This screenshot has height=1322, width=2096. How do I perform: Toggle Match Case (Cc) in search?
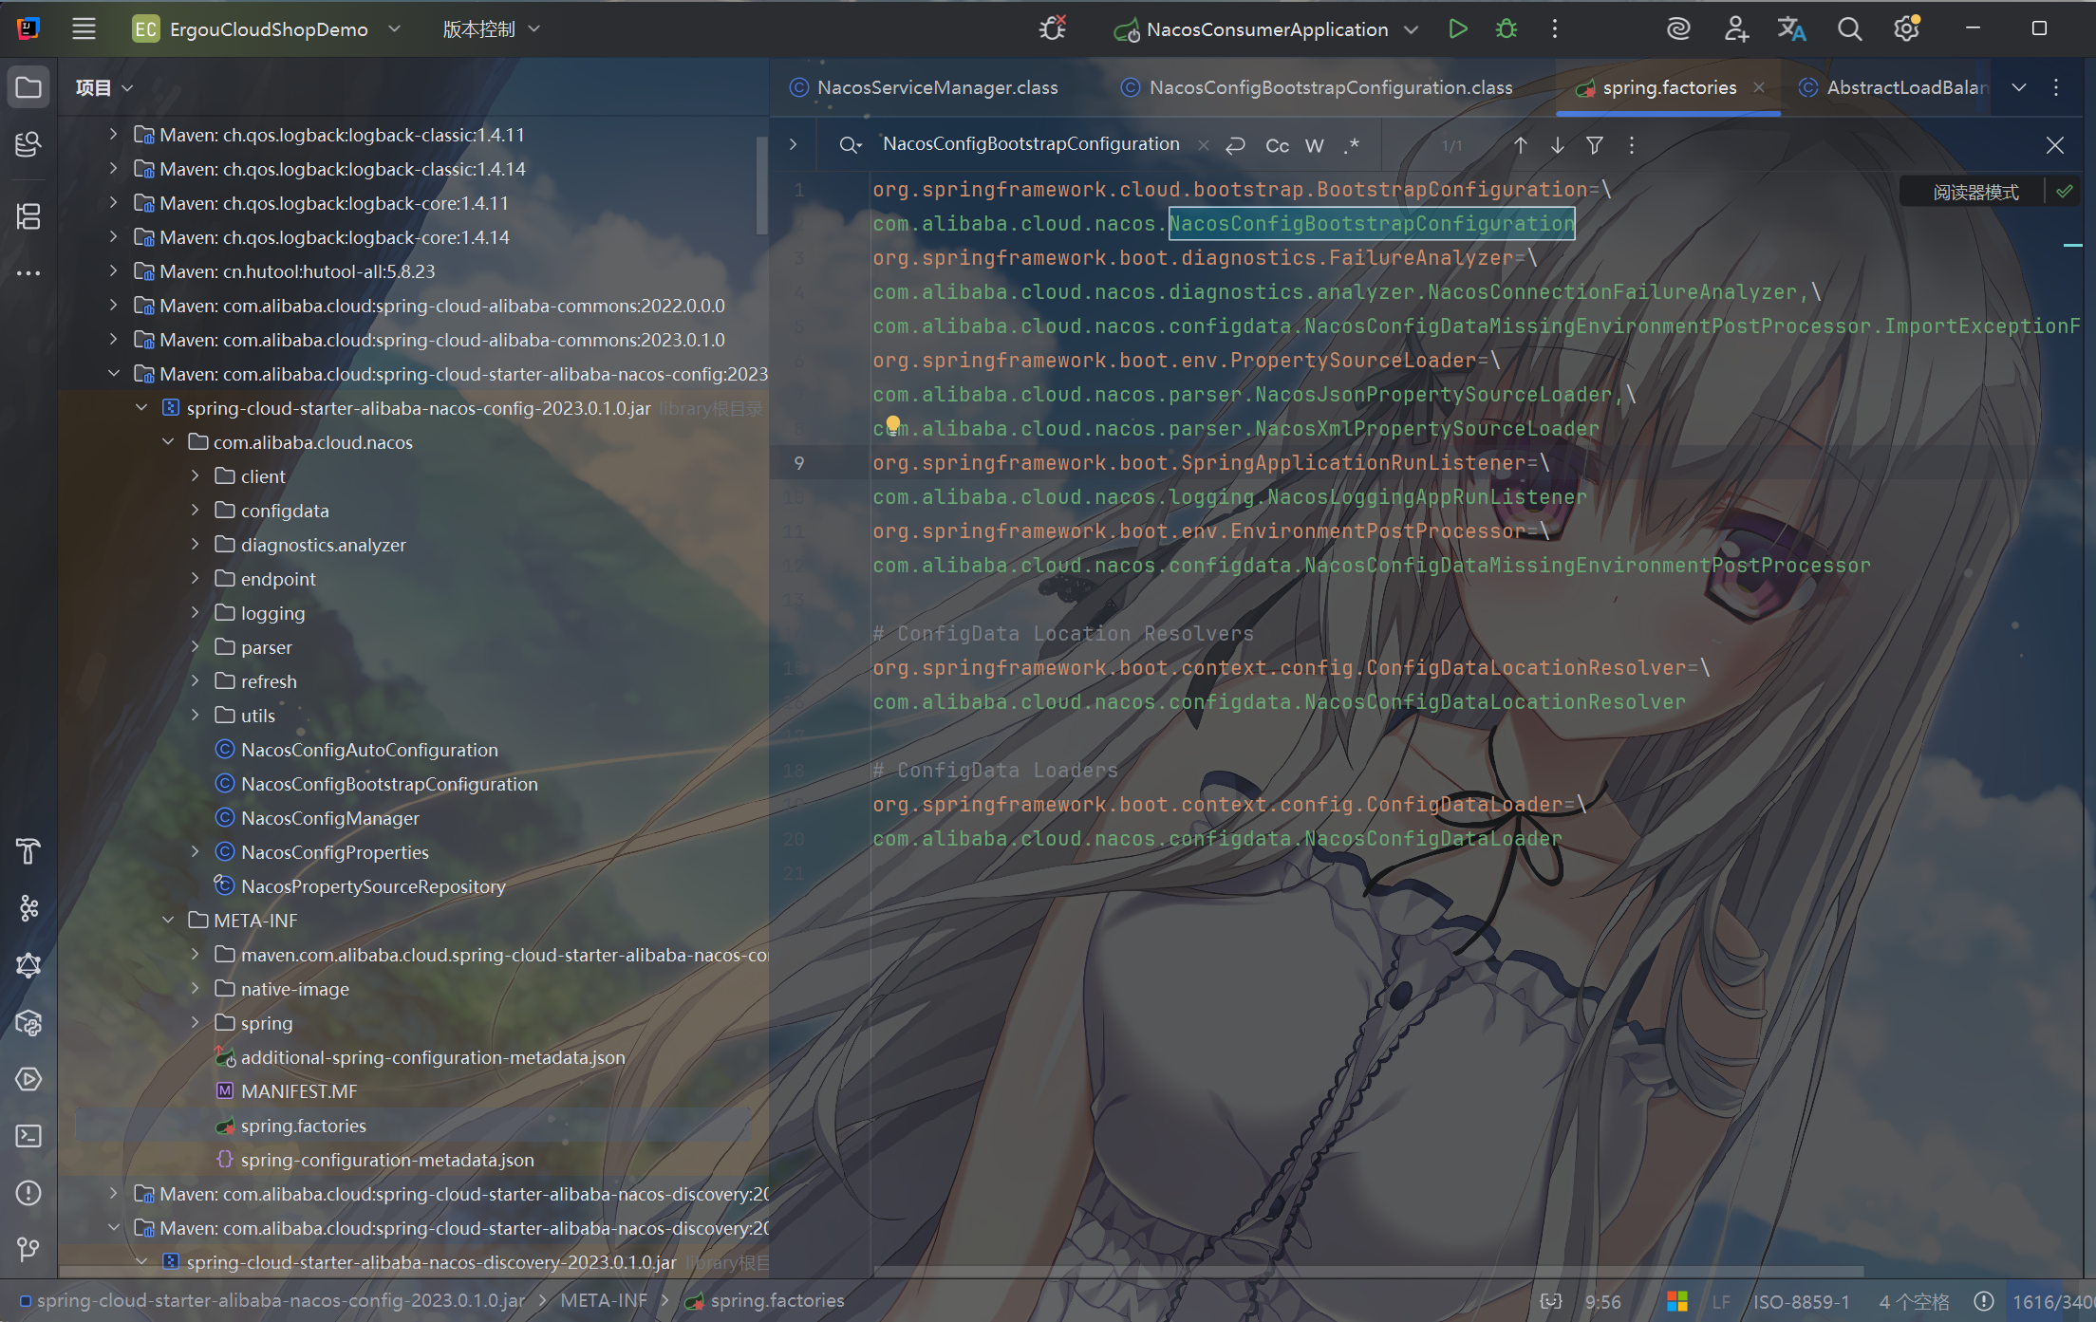click(1278, 145)
